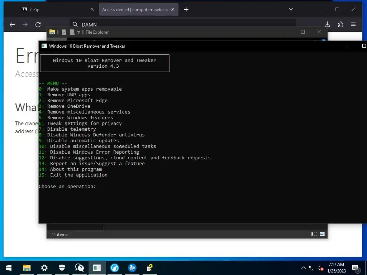Click the 'Choose an operation:' prompt
Viewport: 367px width, 275px height.
coord(67,186)
